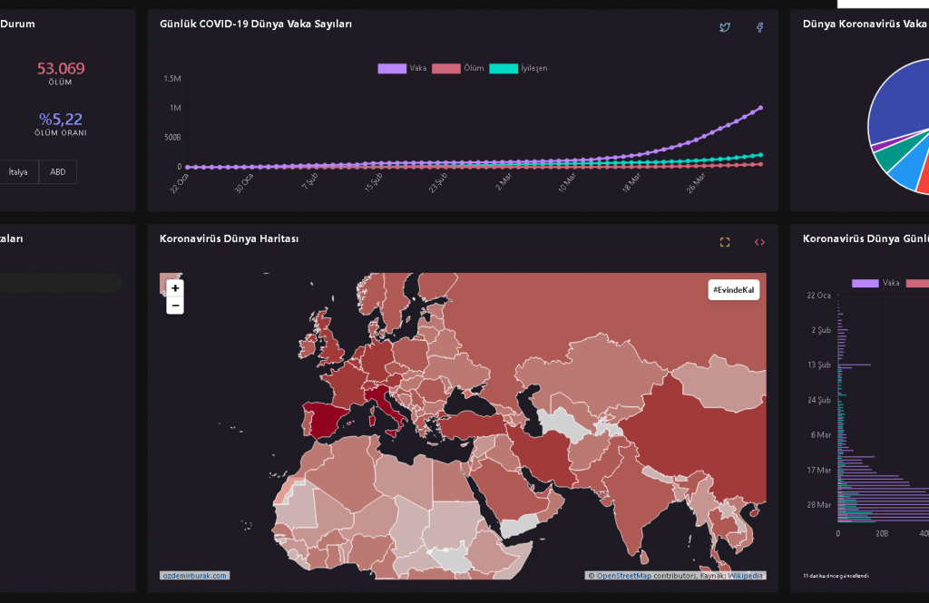Viewport: 929px width, 603px height.
Task: Zoom out on the world map
Action: pyautogui.click(x=175, y=306)
